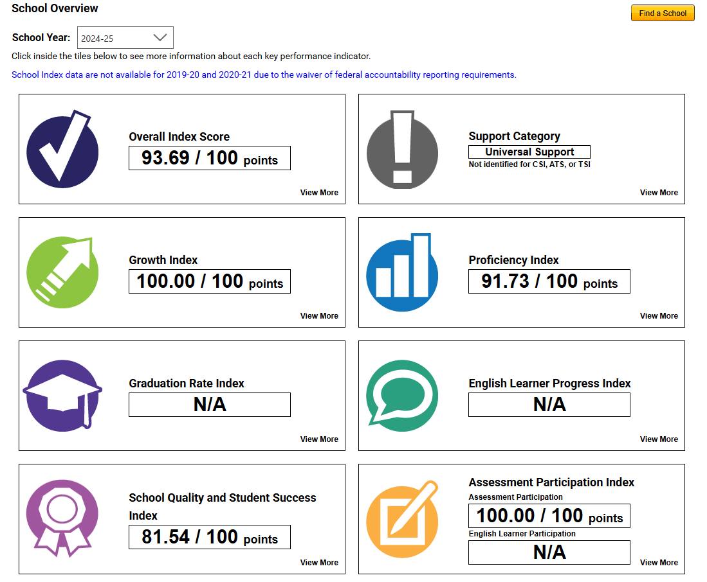Screen dimensions: 707x582
Task: Click the Overall Index Score checkmark icon
Action: (62, 149)
